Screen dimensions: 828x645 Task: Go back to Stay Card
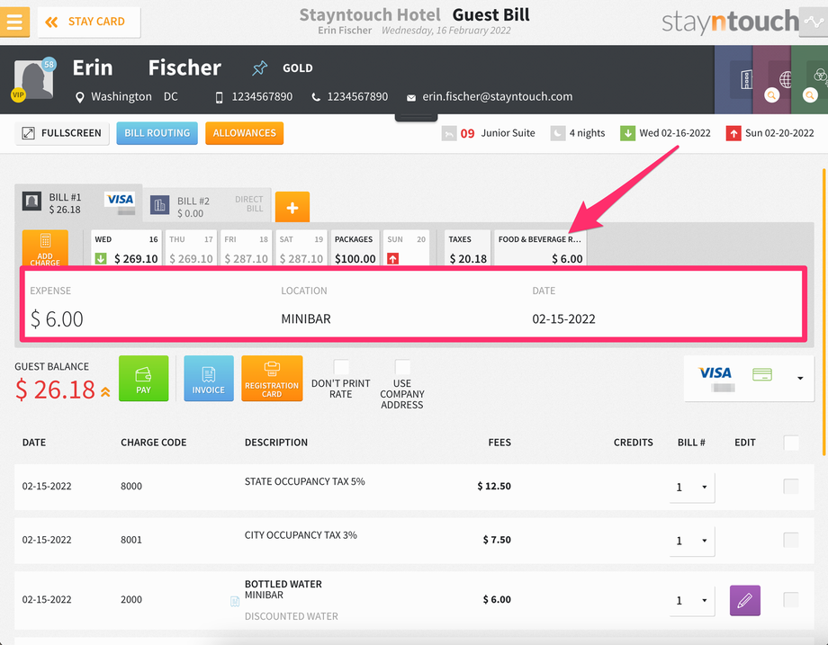click(x=89, y=22)
